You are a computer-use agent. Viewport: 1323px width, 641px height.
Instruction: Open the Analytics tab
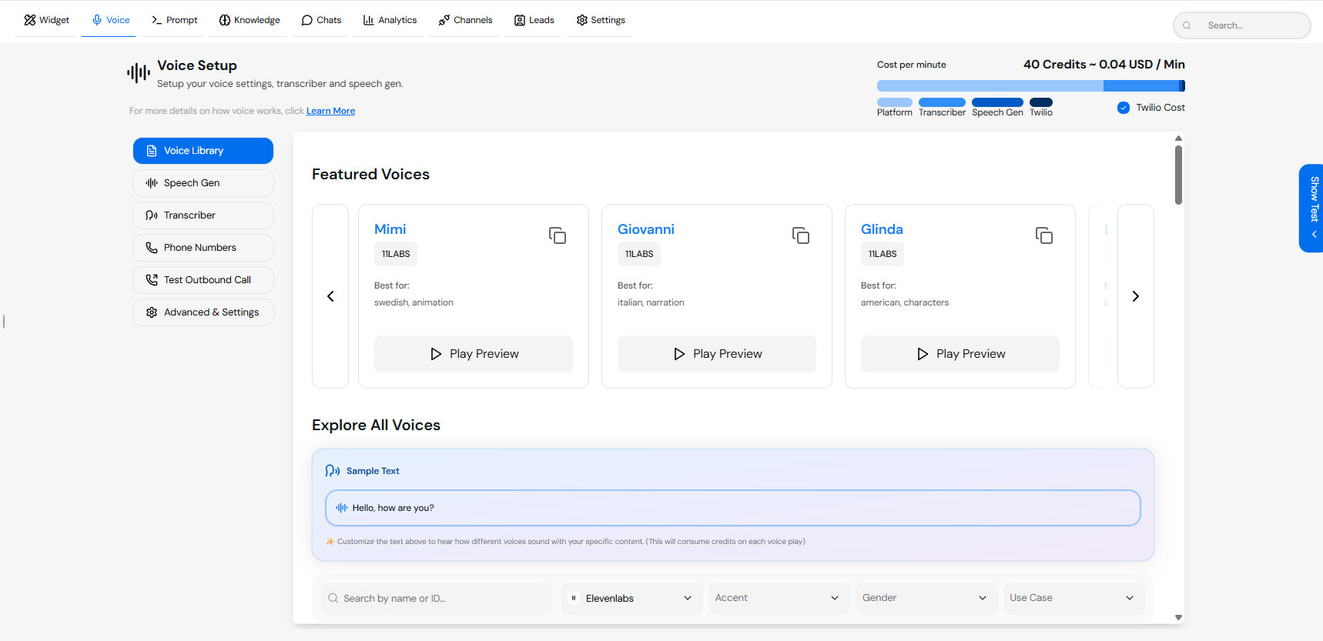pyautogui.click(x=390, y=20)
